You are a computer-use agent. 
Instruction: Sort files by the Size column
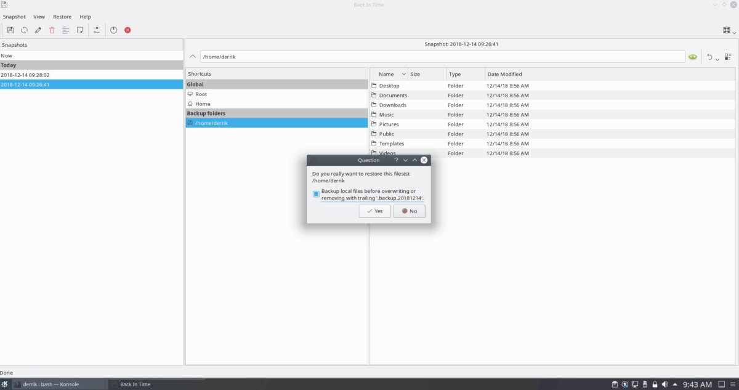coord(427,74)
